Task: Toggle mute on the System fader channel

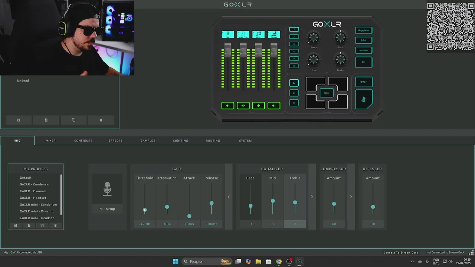Action: coord(274,106)
